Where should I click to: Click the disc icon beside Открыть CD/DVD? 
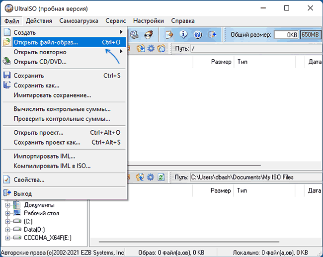[x=7, y=62]
